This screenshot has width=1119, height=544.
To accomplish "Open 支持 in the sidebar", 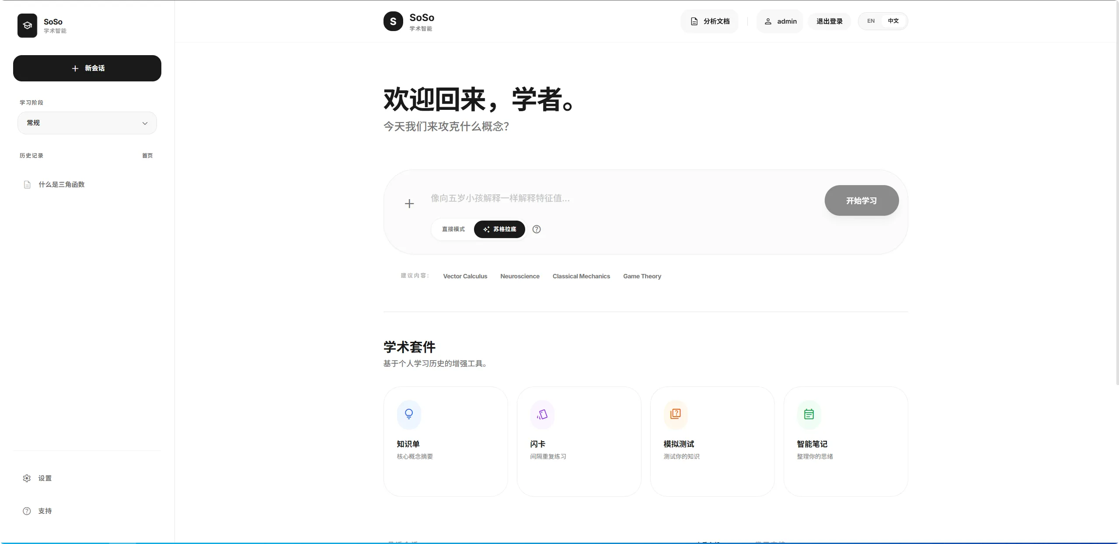I will pyautogui.click(x=87, y=511).
